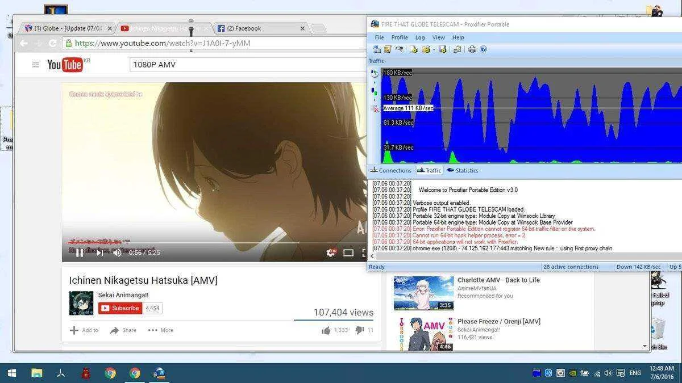The image size is (682, 383).
Task: Close the Facebook Chrome tab
Action: pos(302,28)
